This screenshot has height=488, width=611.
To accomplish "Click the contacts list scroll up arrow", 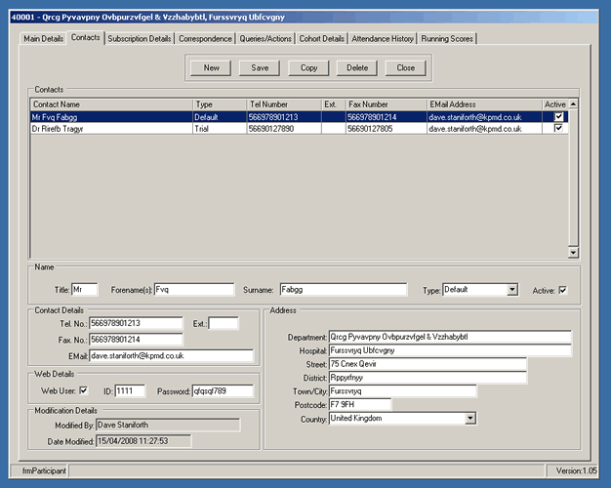I will click(573, 103).
